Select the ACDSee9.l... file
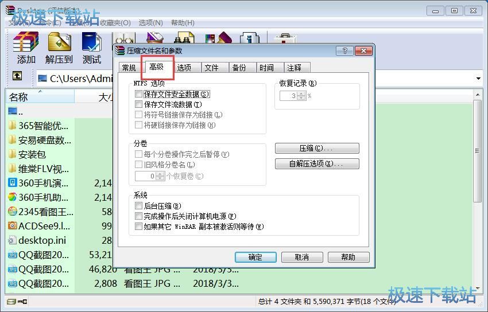Viewport: 488px width, 312px height. coord(39,226)
